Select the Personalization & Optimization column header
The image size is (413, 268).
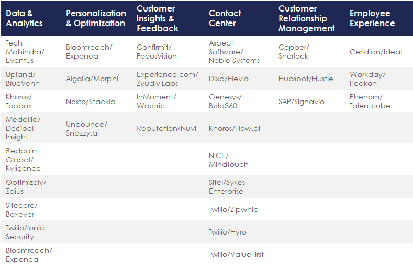(x=96, y=18)
